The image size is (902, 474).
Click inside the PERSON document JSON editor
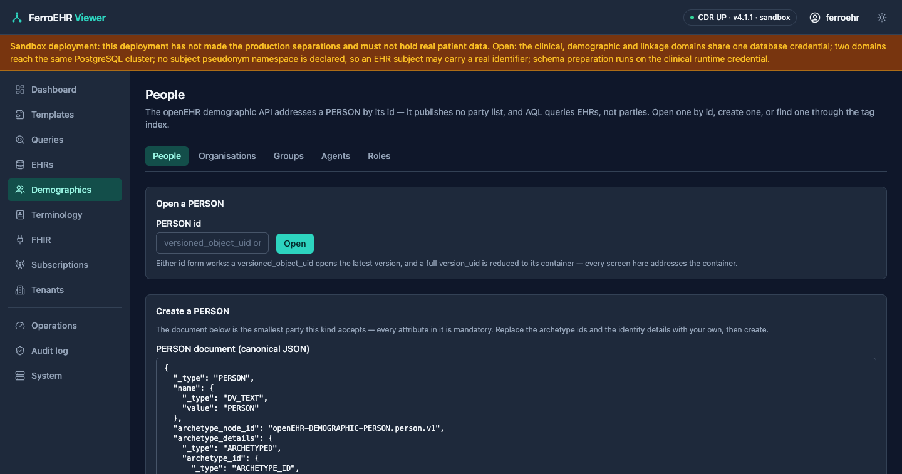(516, 416)
